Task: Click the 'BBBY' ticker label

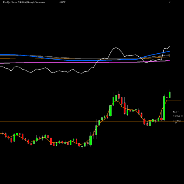Action: click(62, 2)
